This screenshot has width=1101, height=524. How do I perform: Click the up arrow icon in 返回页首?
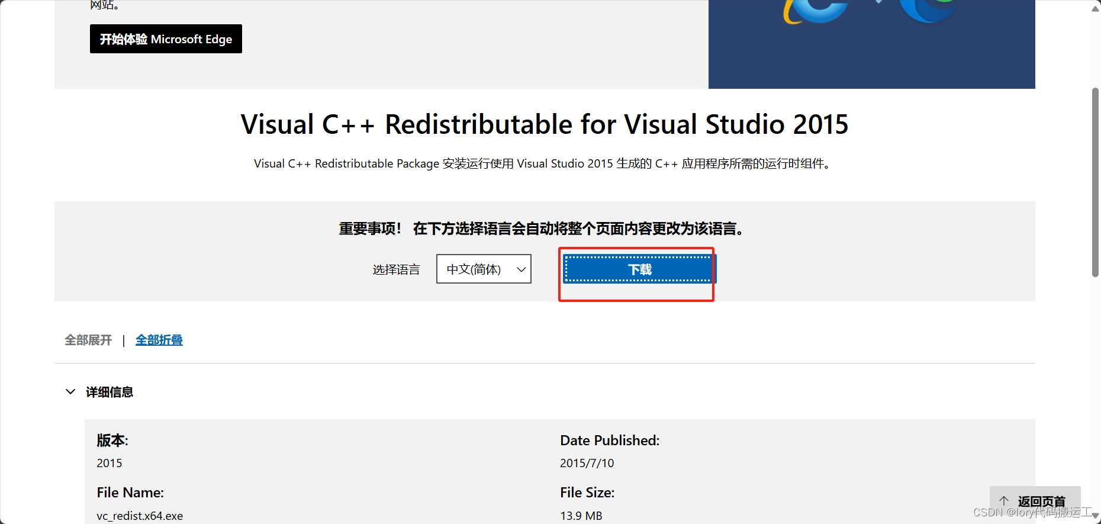[x=1004, y=501]
